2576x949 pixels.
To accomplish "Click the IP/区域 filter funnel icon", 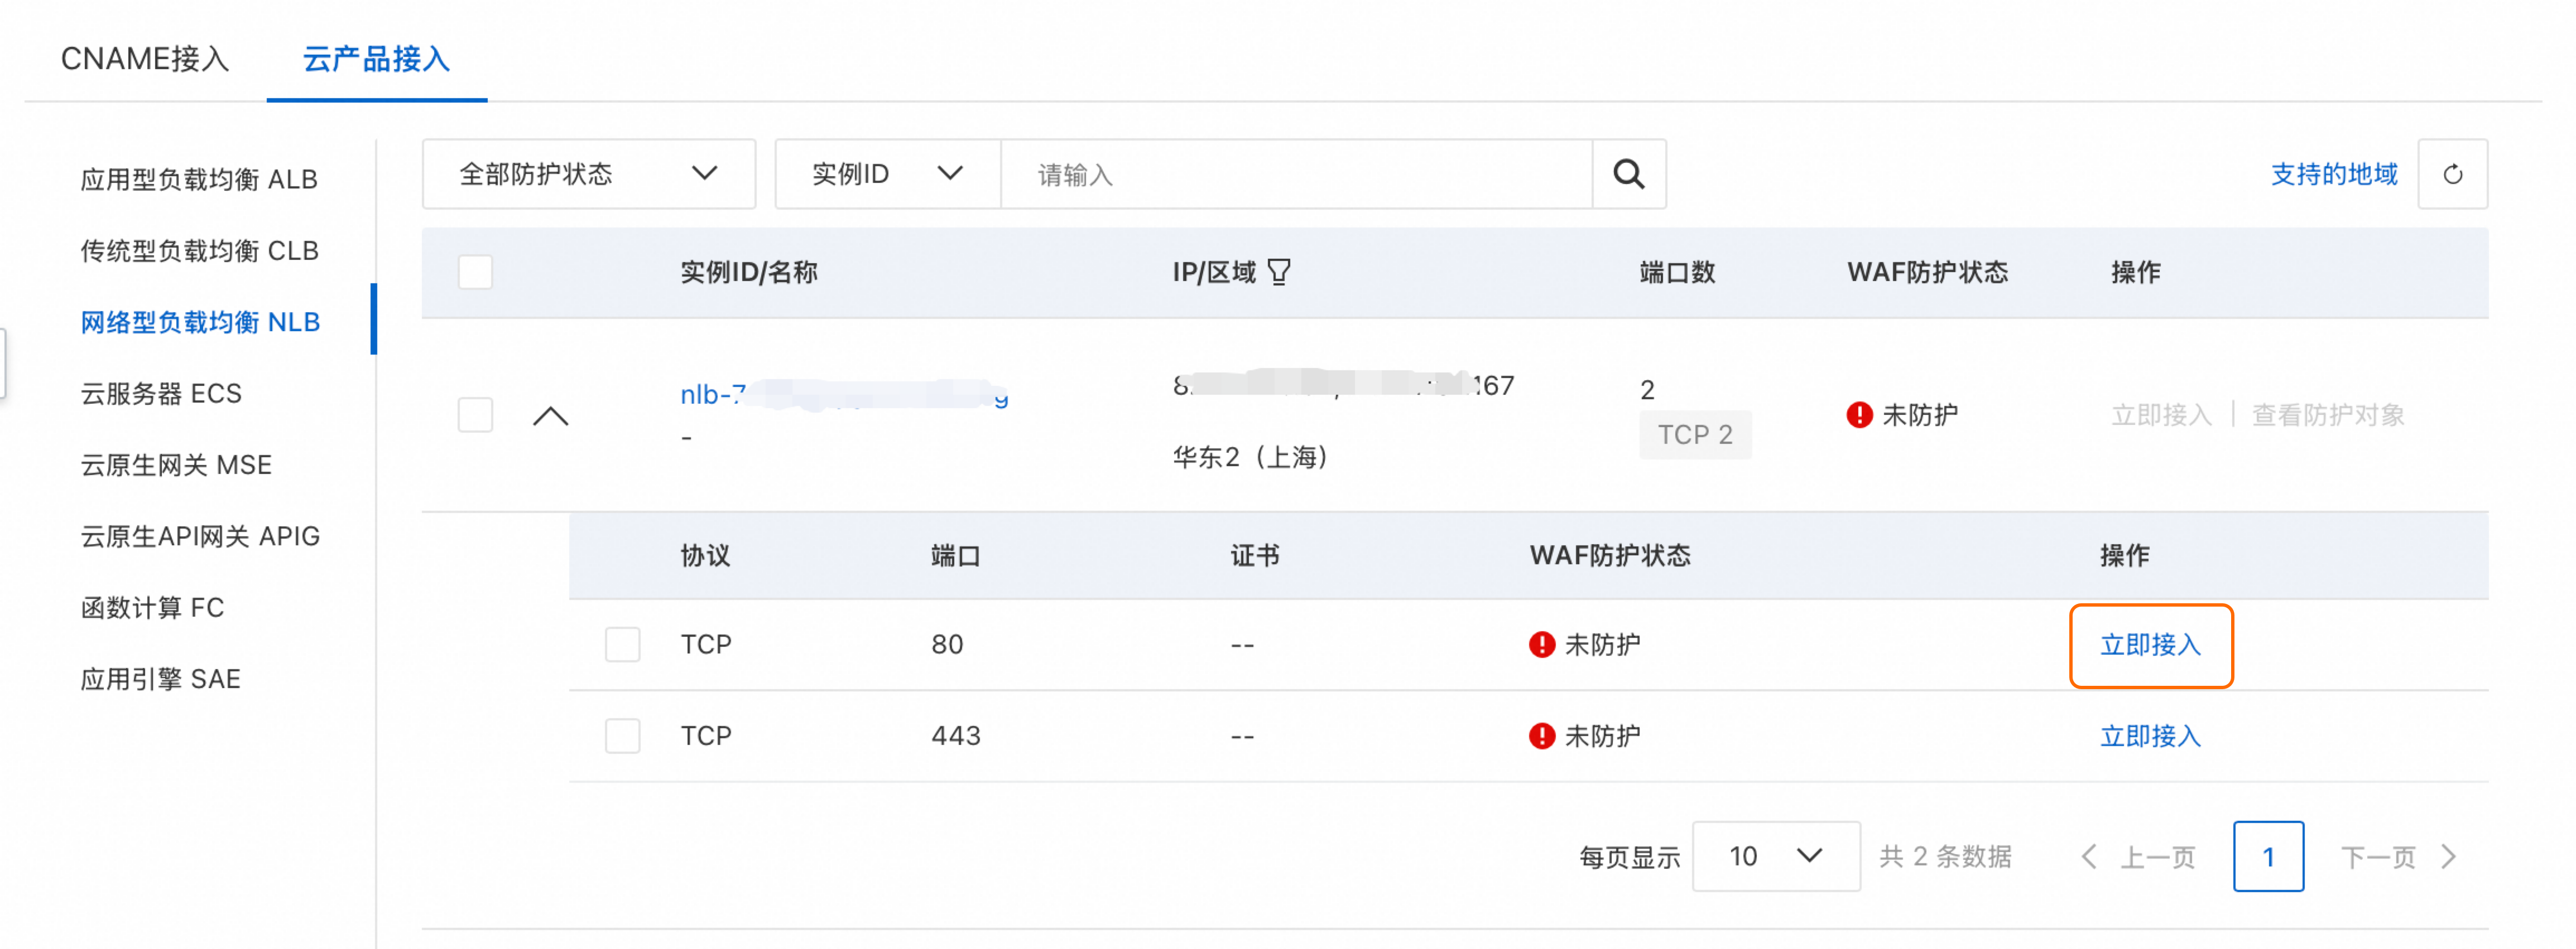I will pos(1279,272).
